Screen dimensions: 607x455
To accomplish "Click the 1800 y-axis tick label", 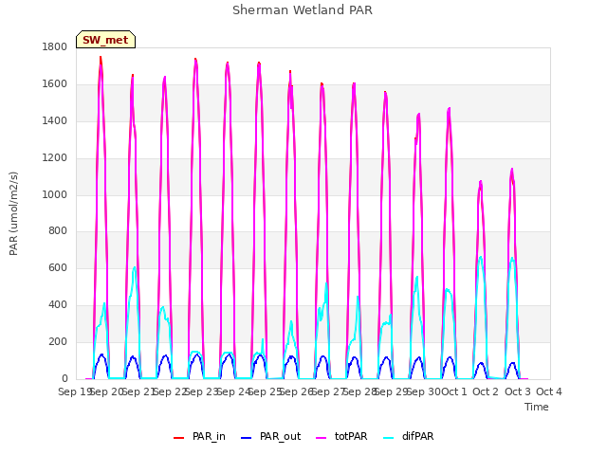I will tap(55, 47).
